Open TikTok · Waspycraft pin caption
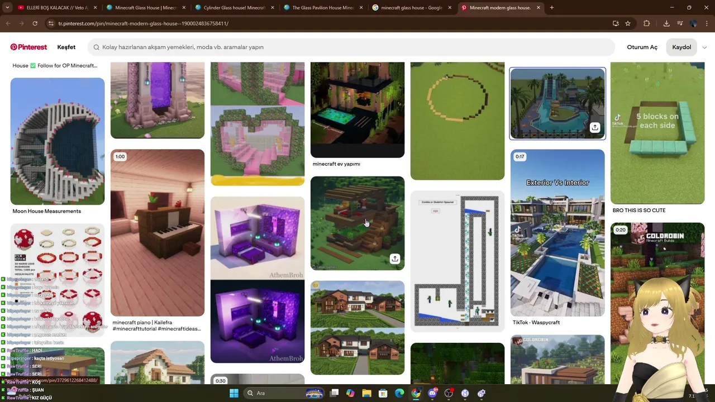 pos(536,322)
